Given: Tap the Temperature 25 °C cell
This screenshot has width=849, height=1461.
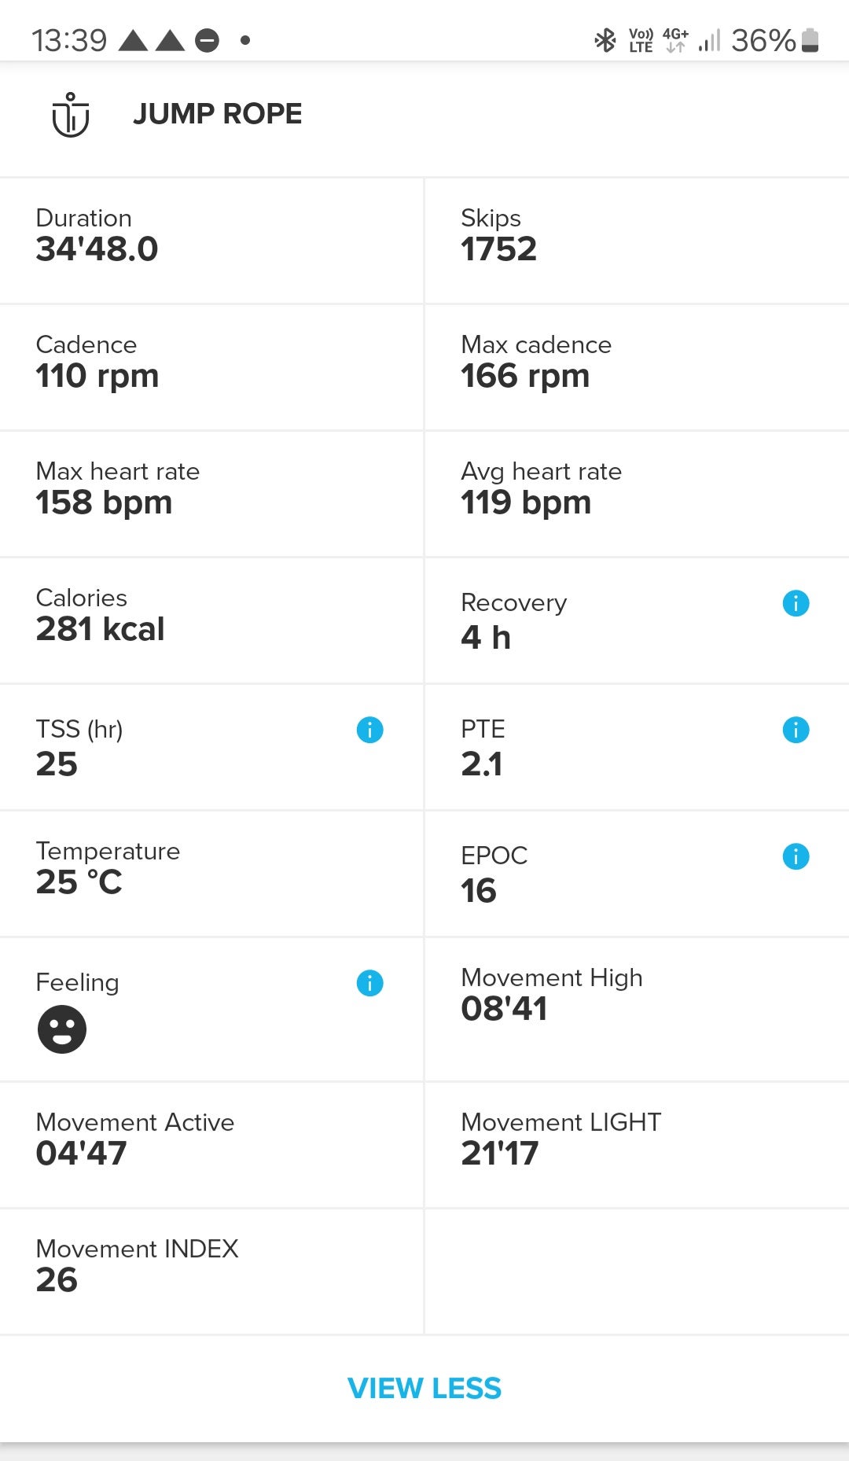Looking at the screenshot, I should tap(211, 874).
